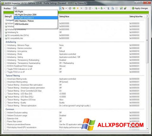This screenshot has height=136, width=152.
Task: Click the gear icon beside Antialiasing fix
Action: click(x=6, y=33)
